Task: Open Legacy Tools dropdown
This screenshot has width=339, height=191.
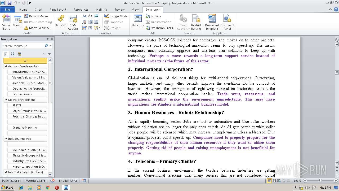Action: tap(97, 28)
